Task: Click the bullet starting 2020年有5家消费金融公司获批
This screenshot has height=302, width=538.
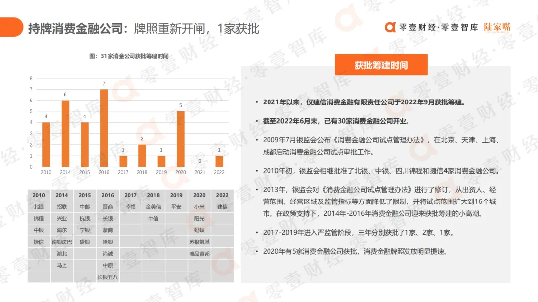Action: 356,252
